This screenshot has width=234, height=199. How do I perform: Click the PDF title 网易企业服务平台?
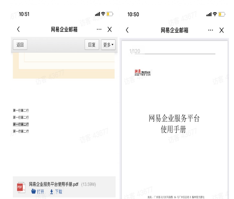pyautogui.click(x=174, y=119)
